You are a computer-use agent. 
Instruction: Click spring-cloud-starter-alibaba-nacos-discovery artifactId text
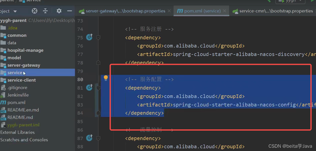pyautogui.click(x=239, y=54)
